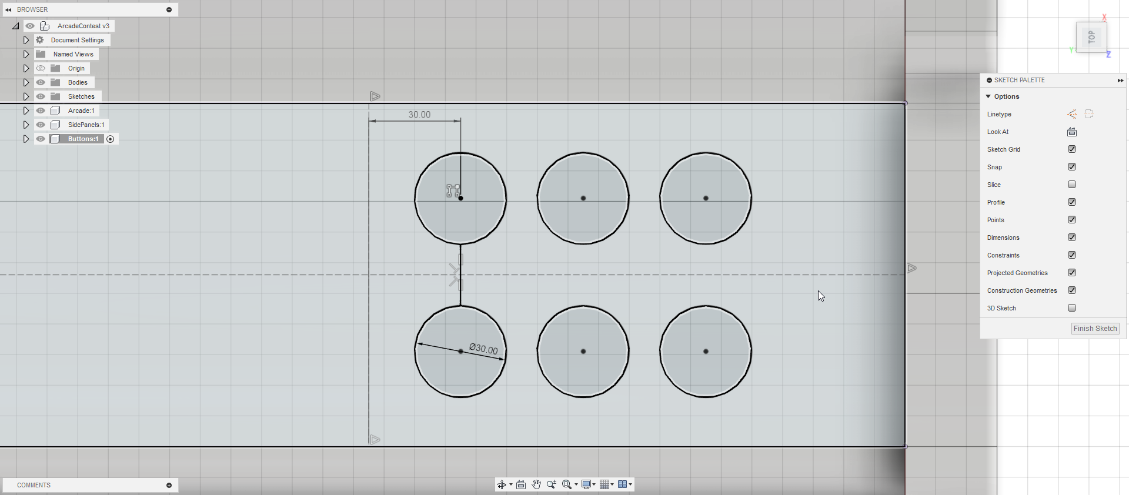Click the TOP face of the ViewCube
Image resolution: width=1129 pixels, height=495 pixels.
pos(1091,38)
